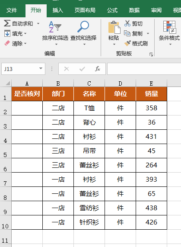
Task: Expand the 粘贴 options arrow
Action: point(114,45)
